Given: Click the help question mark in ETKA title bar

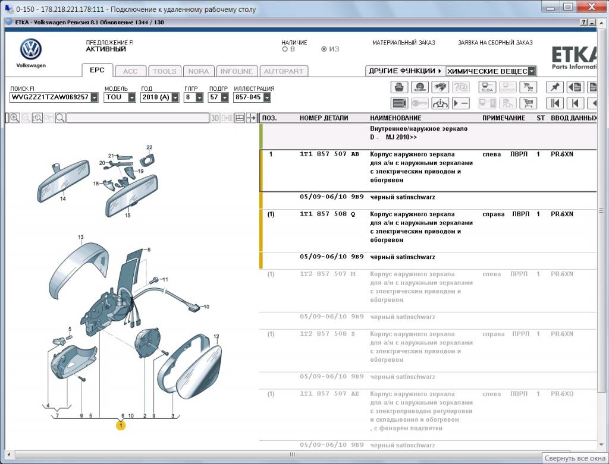Looking at the screenshot, I should (x=584, y=23).
